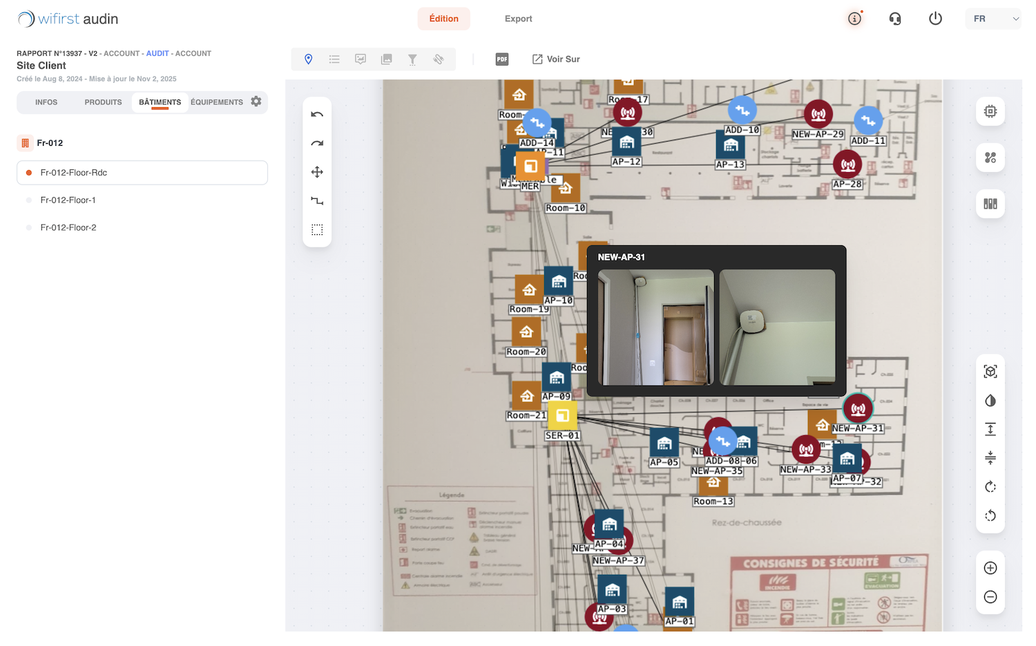The width and height of the screenshot is (1036, 646).
Task: Open the FR language dropdown
Action: click(993, 19)
